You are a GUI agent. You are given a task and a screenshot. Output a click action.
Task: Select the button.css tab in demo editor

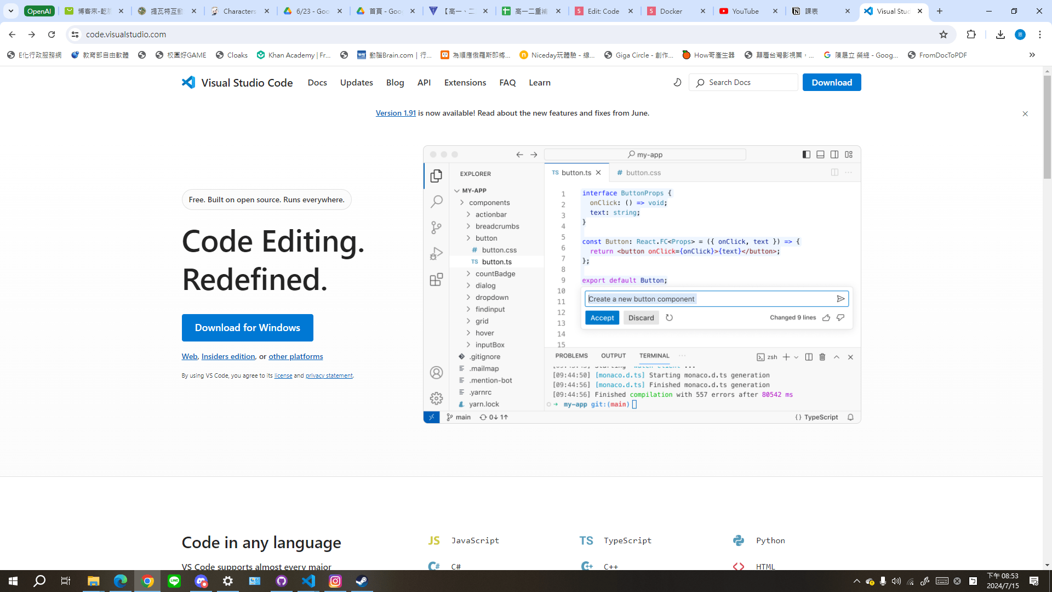pos(638,173)
